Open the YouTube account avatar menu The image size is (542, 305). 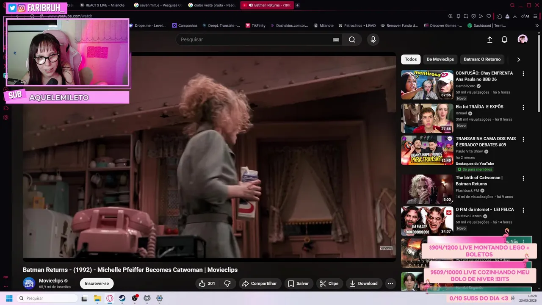click(x=523, y=39)
